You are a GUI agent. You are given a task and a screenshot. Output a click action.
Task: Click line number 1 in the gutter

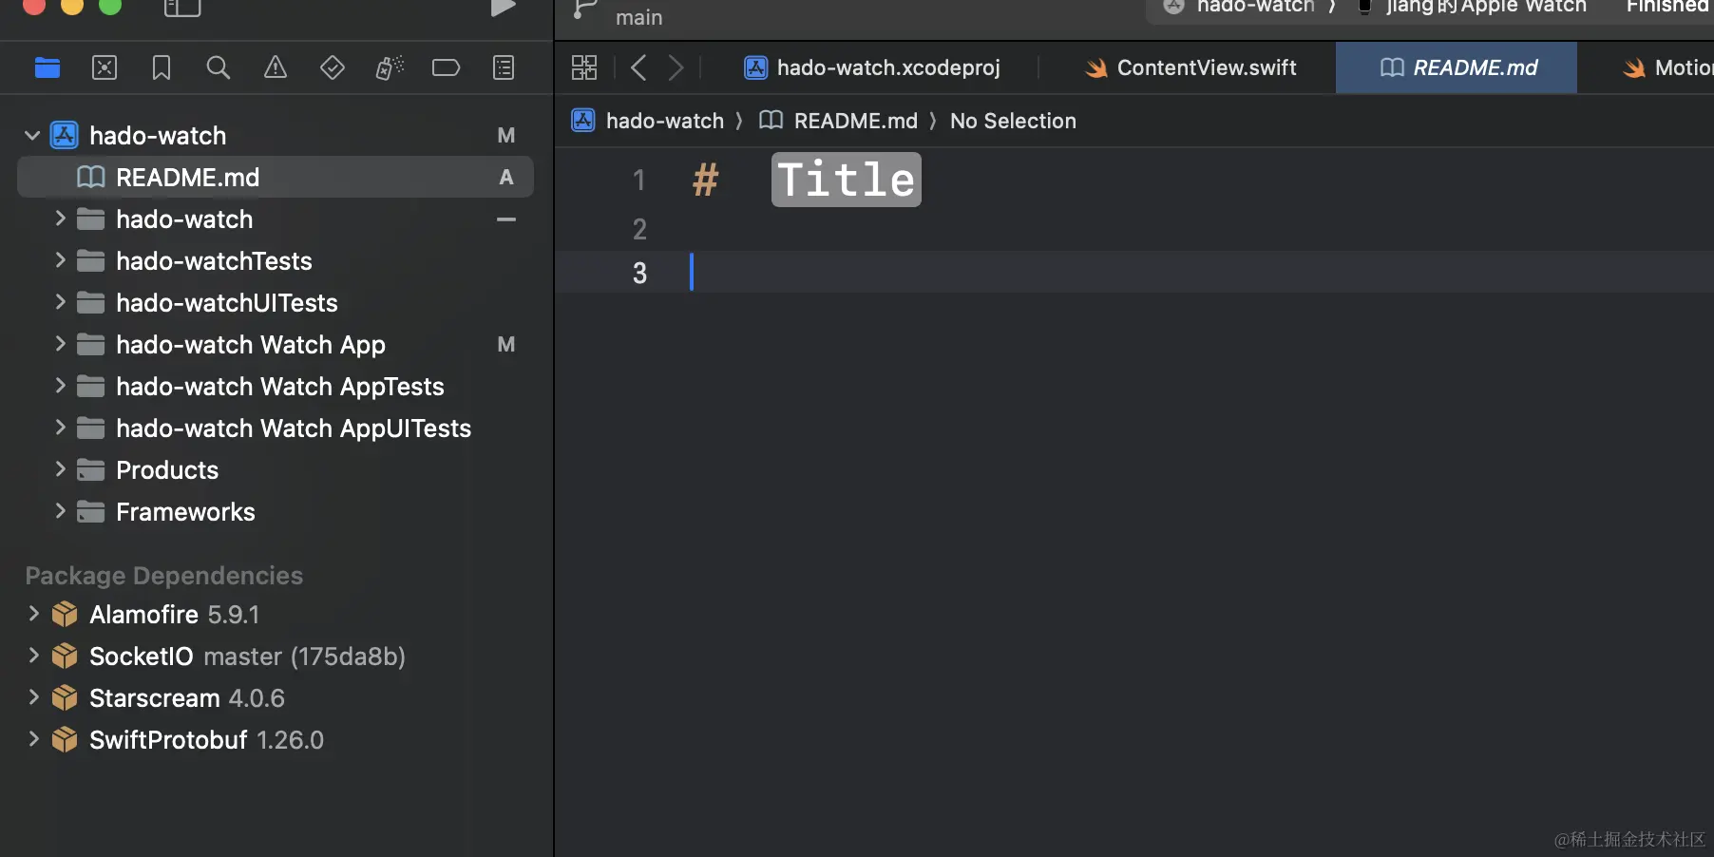[639, 180]
